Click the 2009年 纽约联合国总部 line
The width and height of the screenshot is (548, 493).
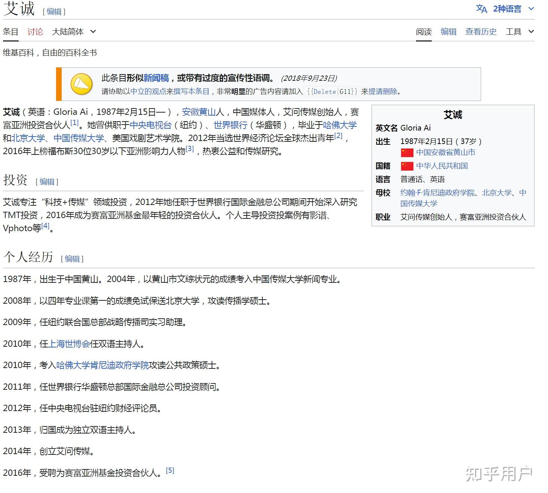click(95, 322)
